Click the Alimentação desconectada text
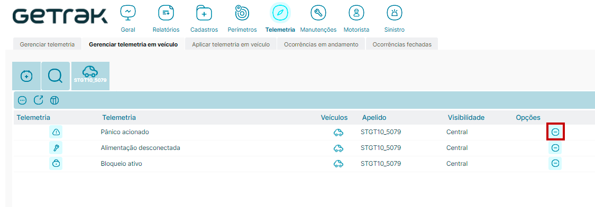 coord(140,147)
